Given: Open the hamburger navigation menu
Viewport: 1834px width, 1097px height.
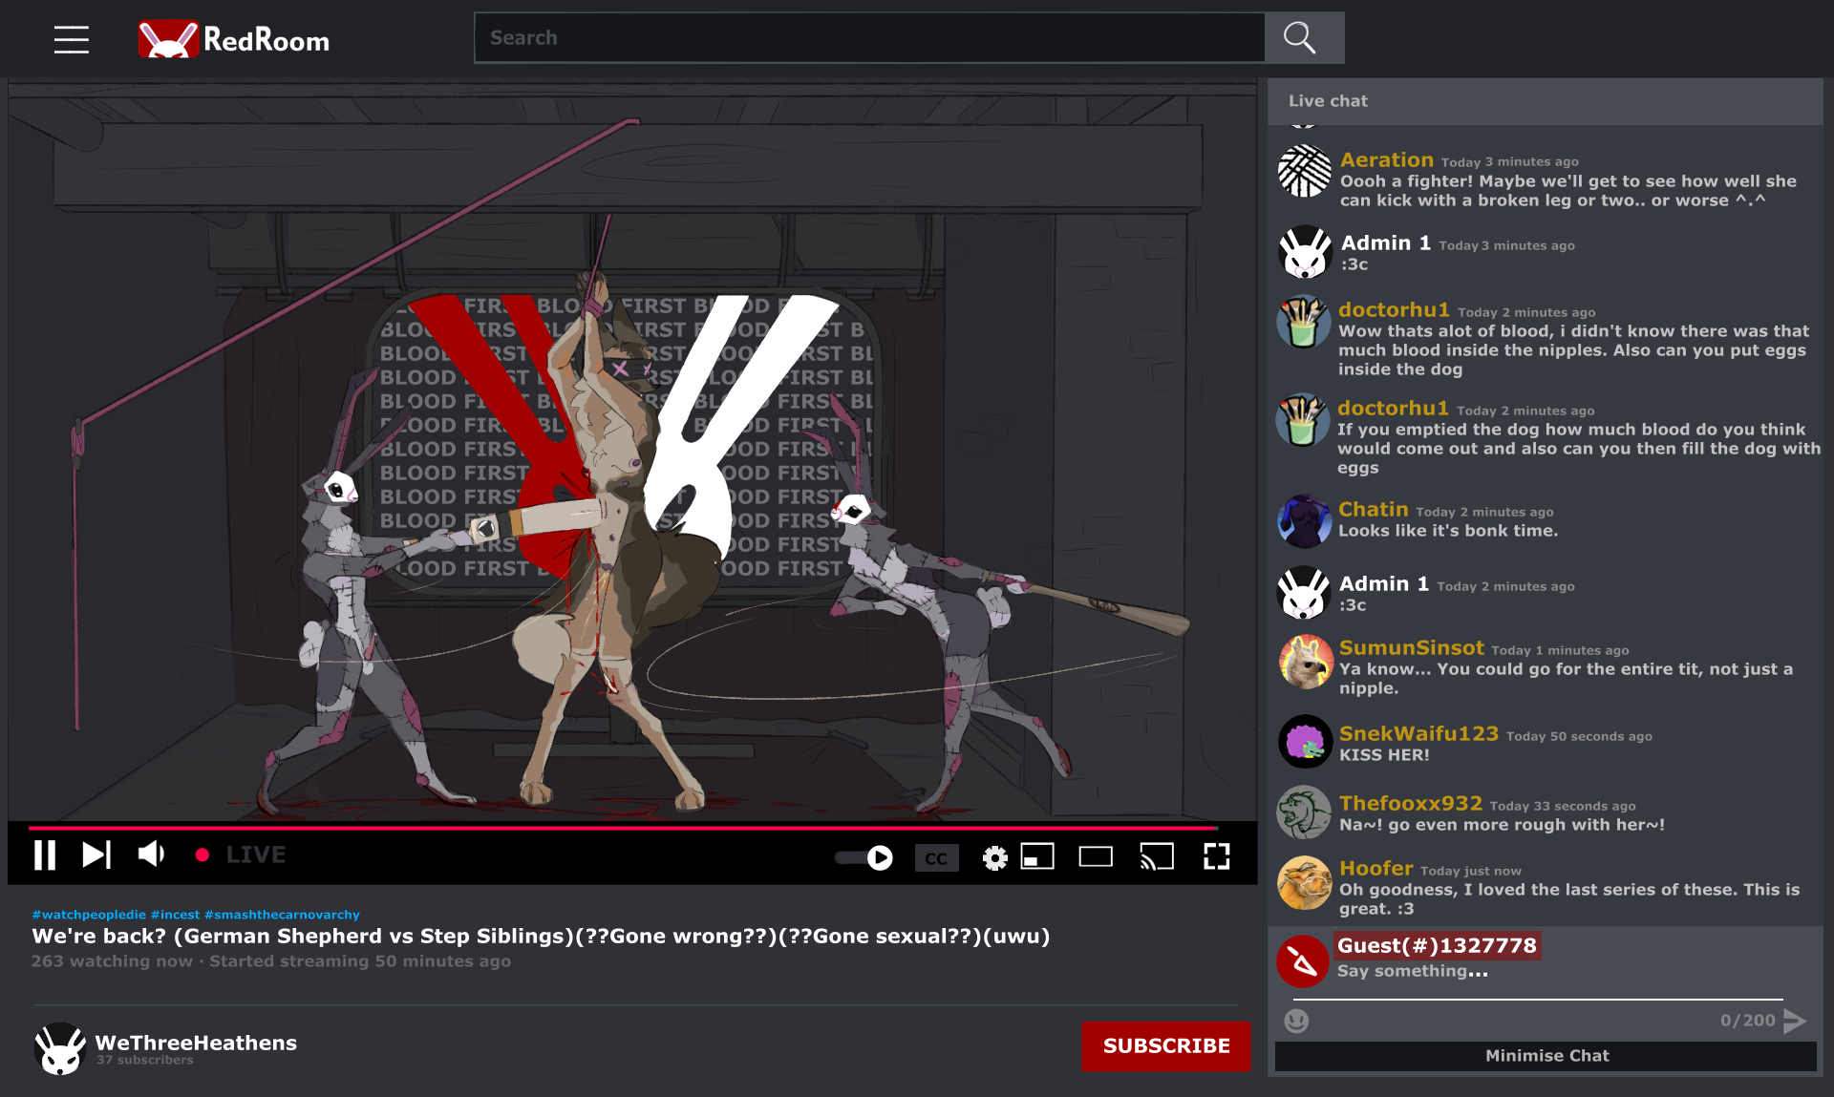Looking at the screenshot, I should click(x=71, y=39).
